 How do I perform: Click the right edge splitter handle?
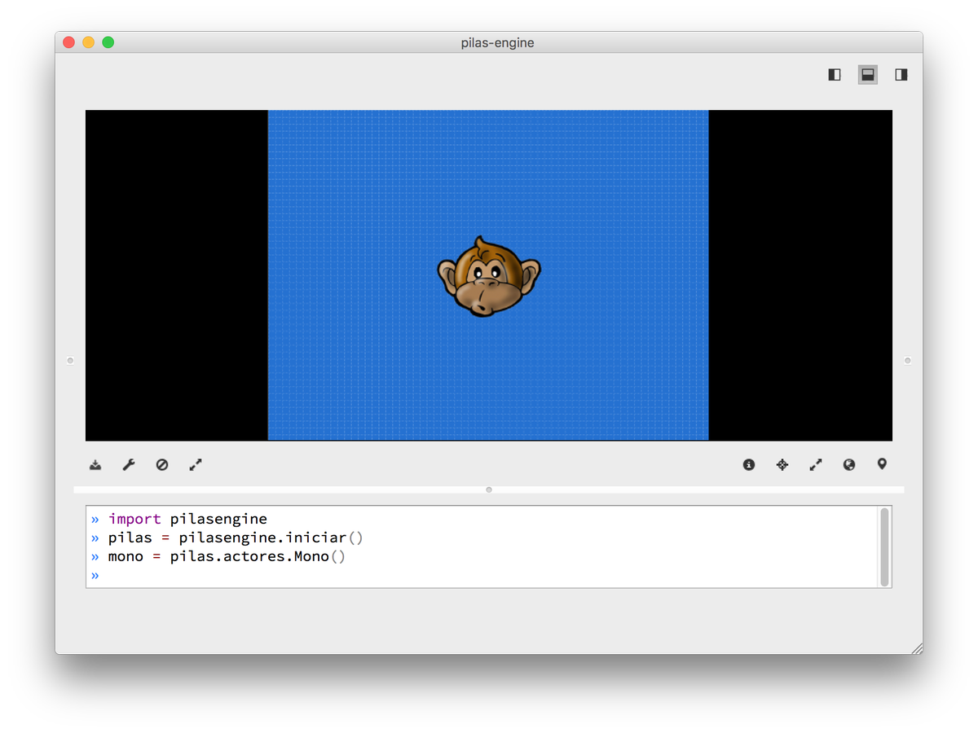908,360
